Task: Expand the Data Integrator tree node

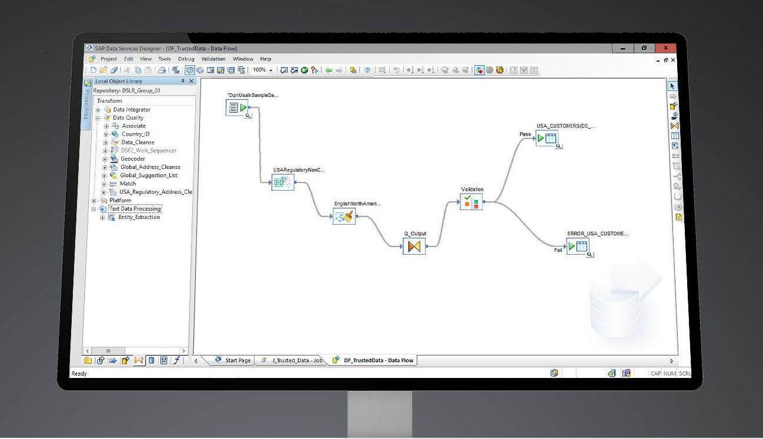Action: 98,110
